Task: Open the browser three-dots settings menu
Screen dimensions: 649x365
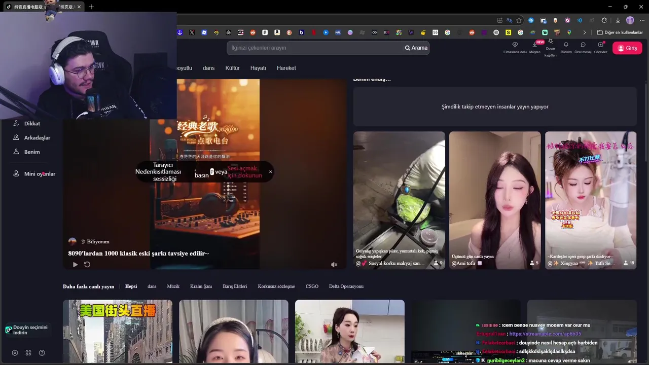Action: [641, 20]
